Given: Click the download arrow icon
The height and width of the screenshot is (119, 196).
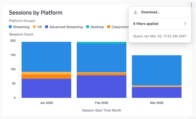Looking at the screenshot, I should (135, 12).
